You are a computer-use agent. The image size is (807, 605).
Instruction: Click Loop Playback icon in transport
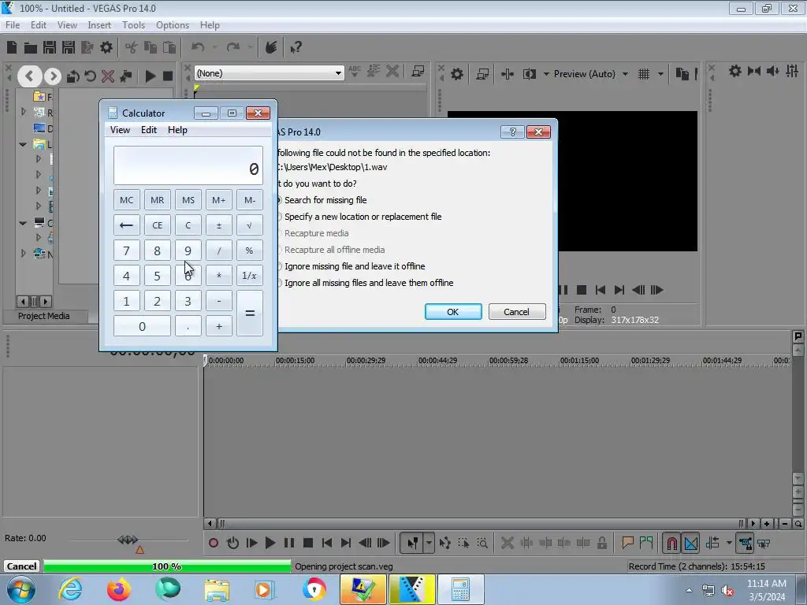(x=232, y=543)
